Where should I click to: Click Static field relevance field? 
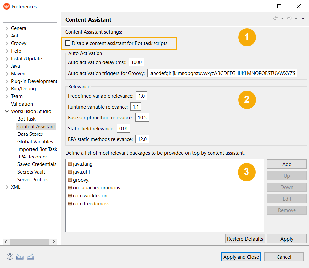coord(124,128)
